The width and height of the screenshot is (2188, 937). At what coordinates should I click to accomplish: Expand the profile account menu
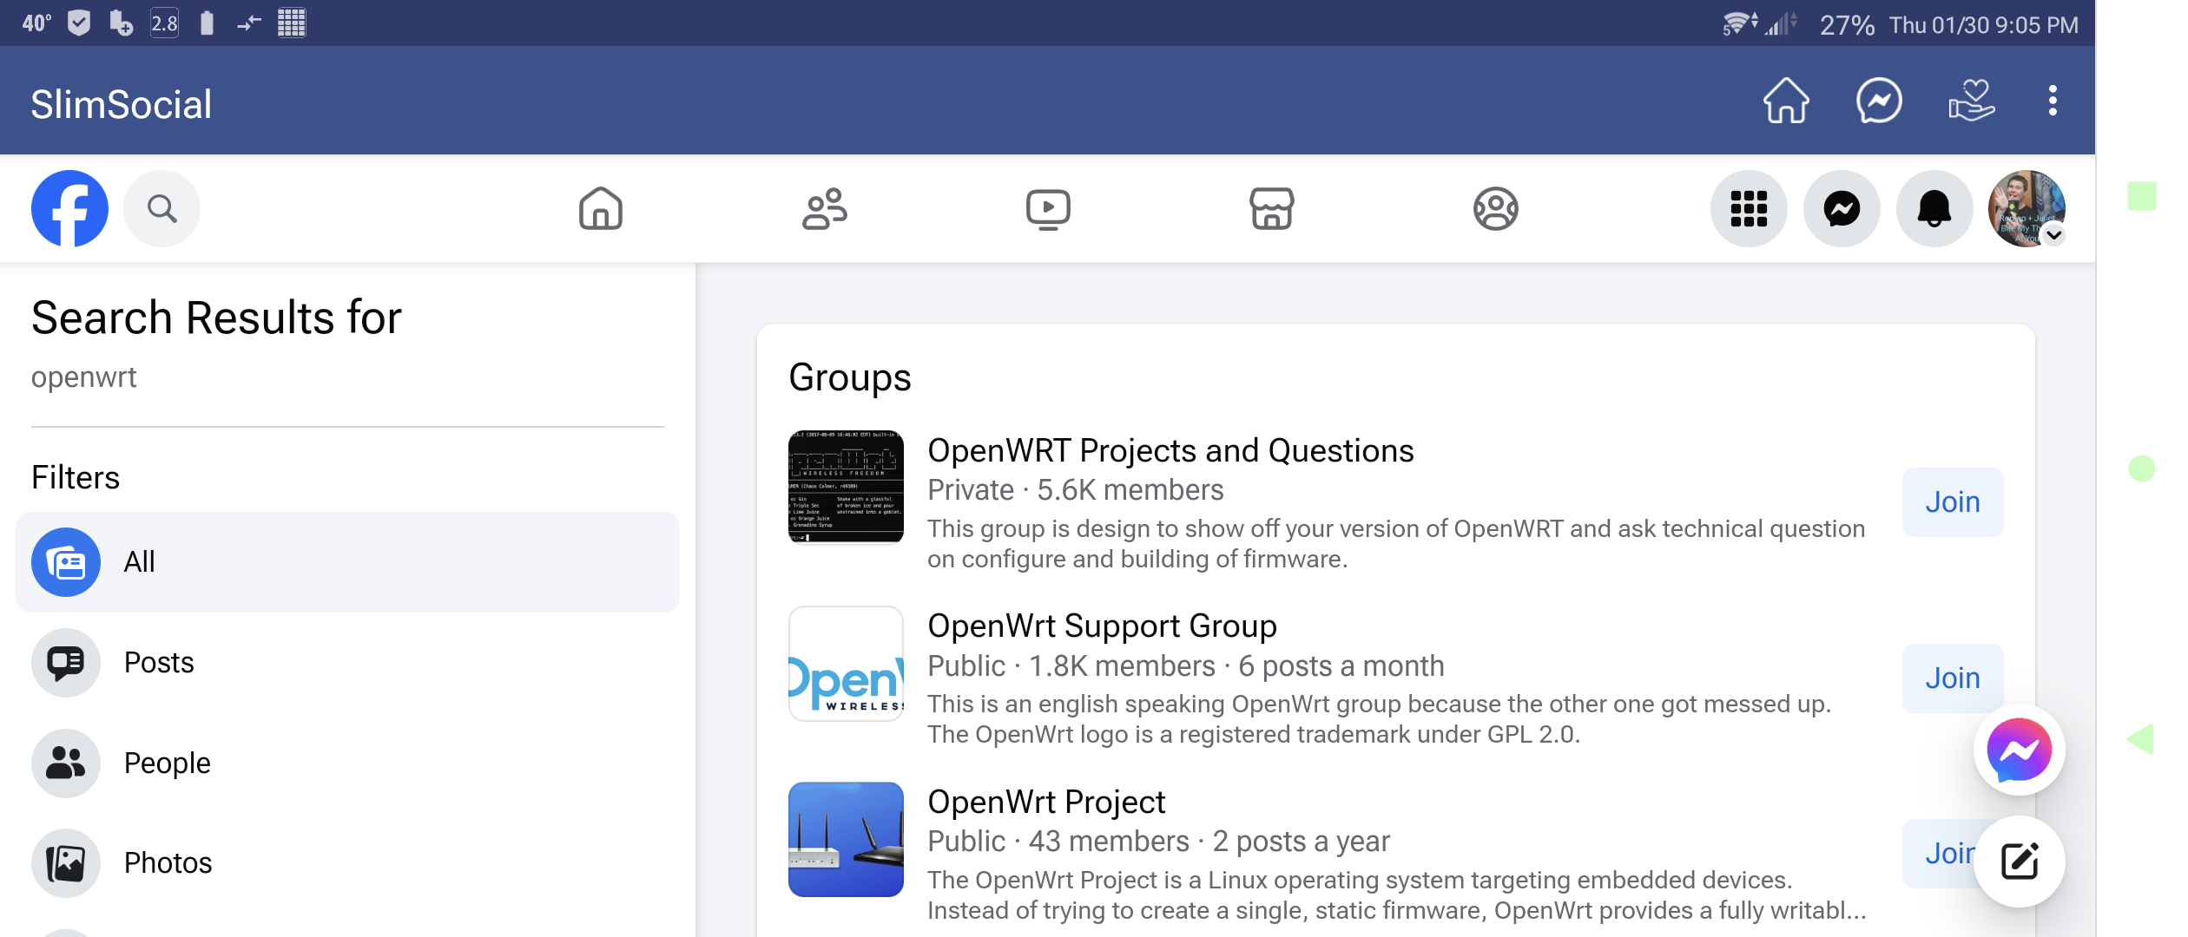[x=2027, y=208]
